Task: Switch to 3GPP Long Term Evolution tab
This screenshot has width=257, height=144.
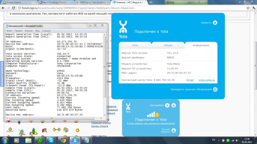Action: coord(93,3)
